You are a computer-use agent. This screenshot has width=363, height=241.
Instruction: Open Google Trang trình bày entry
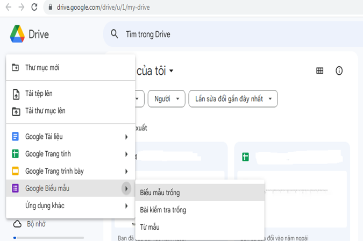(x=70, y=171)
